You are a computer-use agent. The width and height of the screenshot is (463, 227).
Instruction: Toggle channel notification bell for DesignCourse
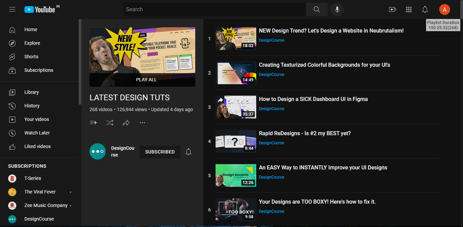pyautogui.click(x=188, y=152)
